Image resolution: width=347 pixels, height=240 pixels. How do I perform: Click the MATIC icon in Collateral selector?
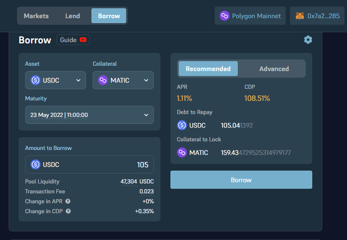(x=103, y=80)
